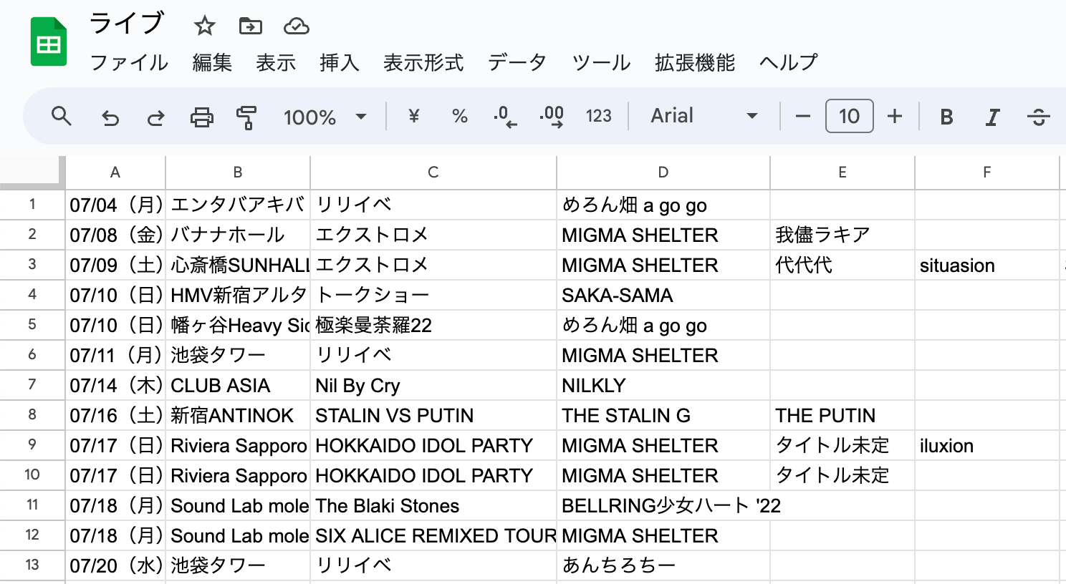
Task: Select cell with iluxion
Action: coord(987,446)
